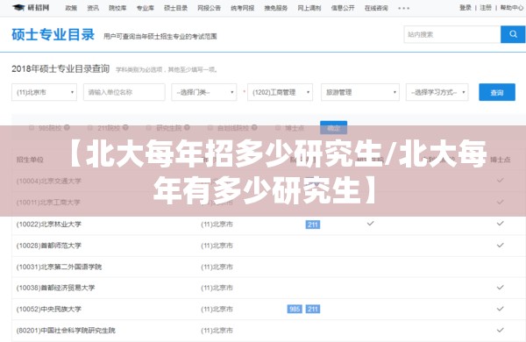Tick the 博士点 filter checkbox
The width and height of the screenshot is (526, 342).
(x=278, y=127)
